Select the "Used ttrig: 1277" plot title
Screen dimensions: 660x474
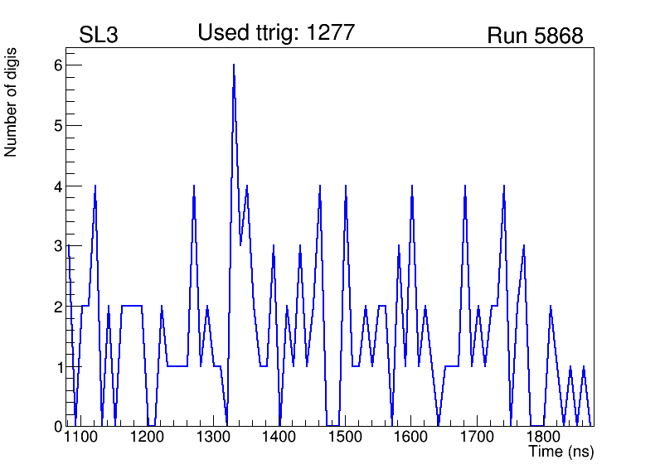pos(276,32)
